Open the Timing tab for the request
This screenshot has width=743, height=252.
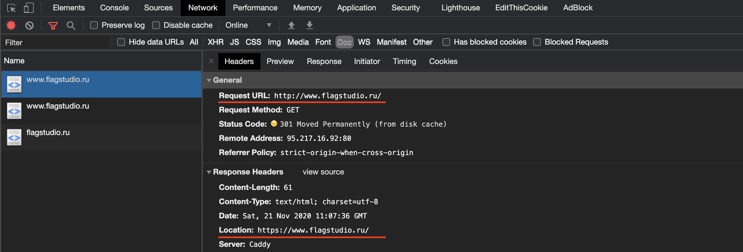(x=404, y=61)
